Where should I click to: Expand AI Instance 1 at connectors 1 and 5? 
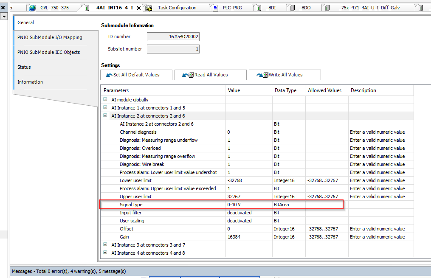[x=105, y=107]
